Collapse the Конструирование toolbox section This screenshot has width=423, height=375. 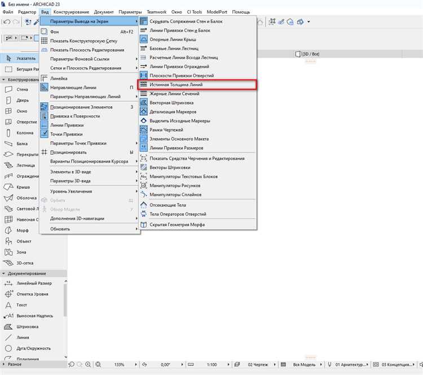click(3, 80)
